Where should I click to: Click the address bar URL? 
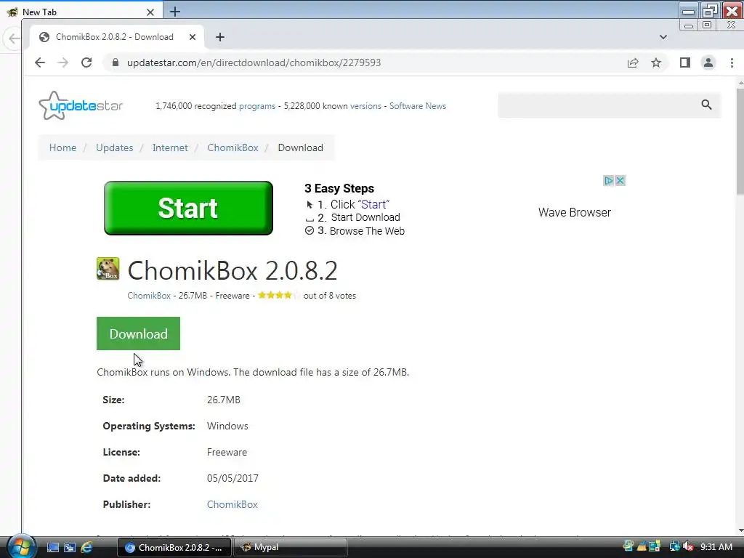pyautogui.click(x=254, y=62)
